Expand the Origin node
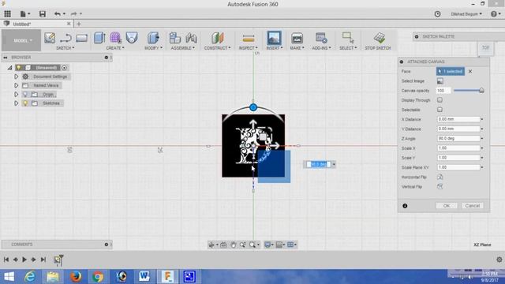Screen dimensions: 505x284 coord(16,95)
